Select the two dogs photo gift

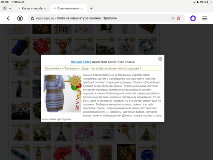coord(42,132)
